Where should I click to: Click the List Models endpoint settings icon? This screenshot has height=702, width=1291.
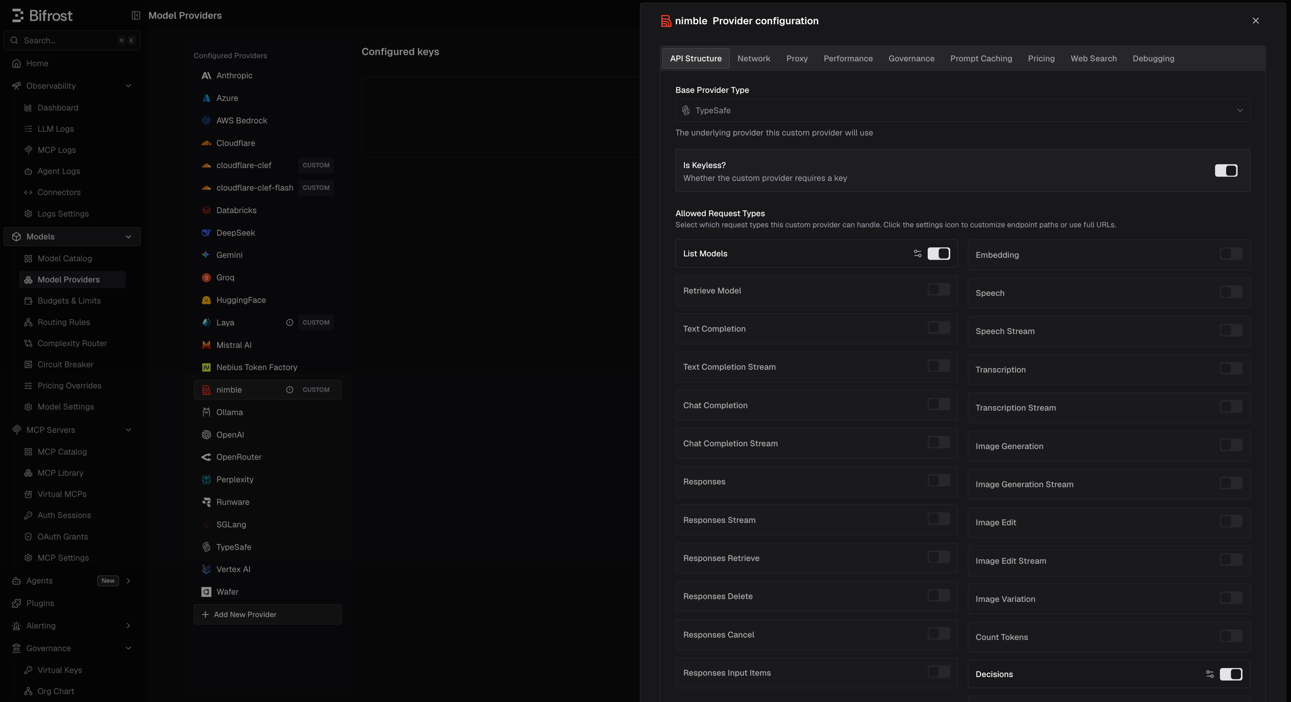coord(918,254)
